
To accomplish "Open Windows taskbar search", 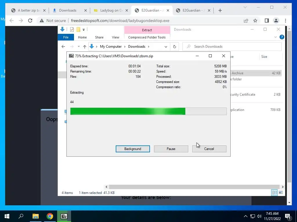I will click(21, 216).
